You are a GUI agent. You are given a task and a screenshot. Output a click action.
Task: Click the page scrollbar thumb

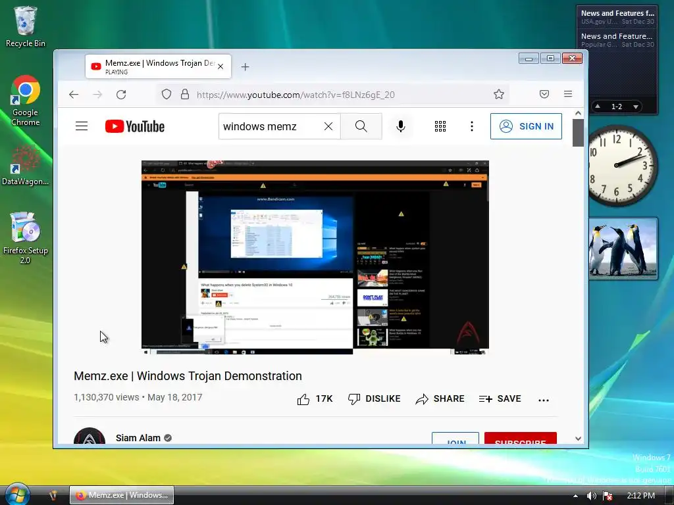coord(578,133)
